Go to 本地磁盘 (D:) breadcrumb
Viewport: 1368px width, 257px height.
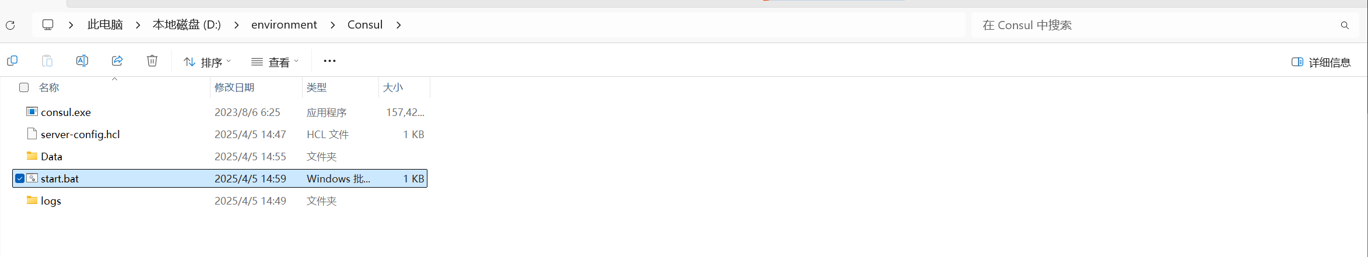[x=187, y=24]
